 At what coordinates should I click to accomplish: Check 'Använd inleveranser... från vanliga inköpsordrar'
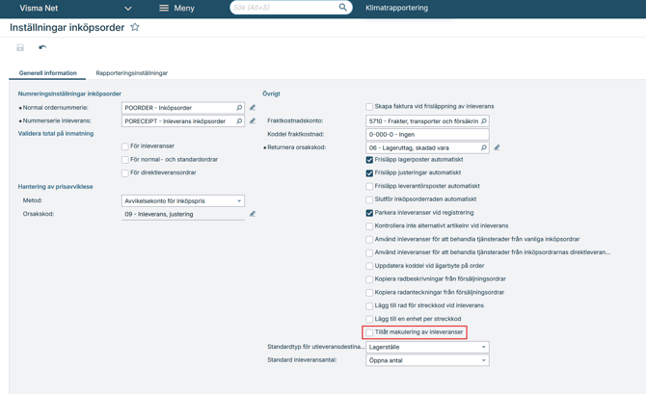(x=369, y=239)
